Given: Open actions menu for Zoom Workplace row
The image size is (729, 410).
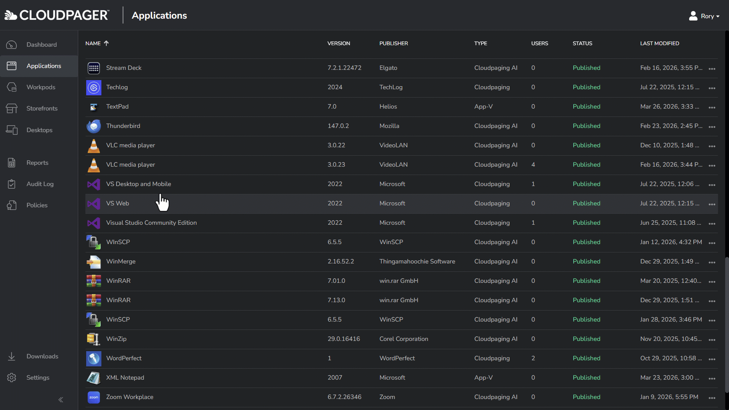Looking at the screenshot, I should point(712,398).
